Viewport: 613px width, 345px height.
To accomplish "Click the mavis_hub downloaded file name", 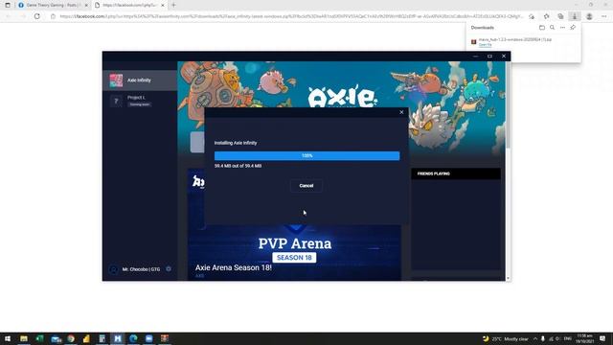I will pos(515,39).
